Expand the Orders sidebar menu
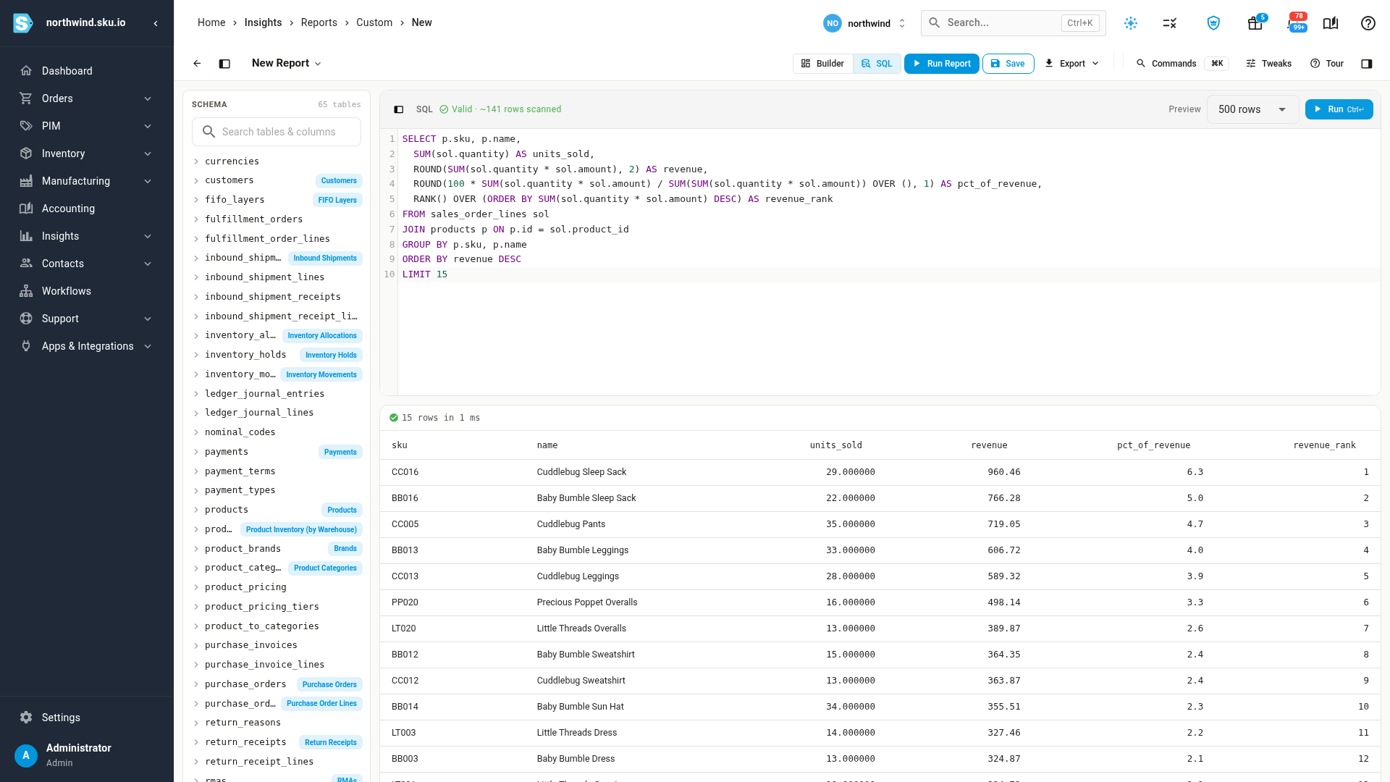 (87, 98)
